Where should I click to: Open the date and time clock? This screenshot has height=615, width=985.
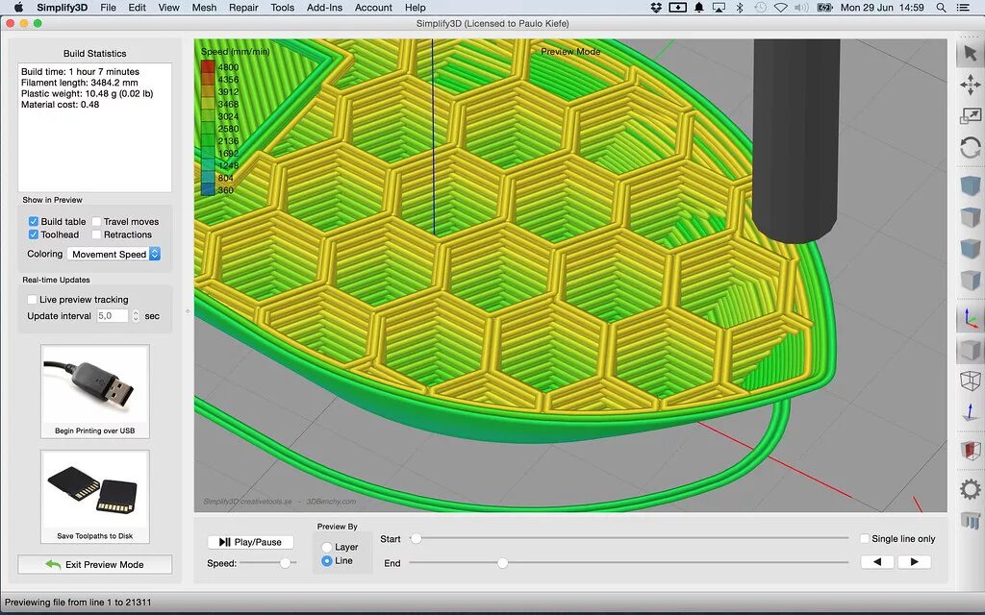(x=882, y=8)
